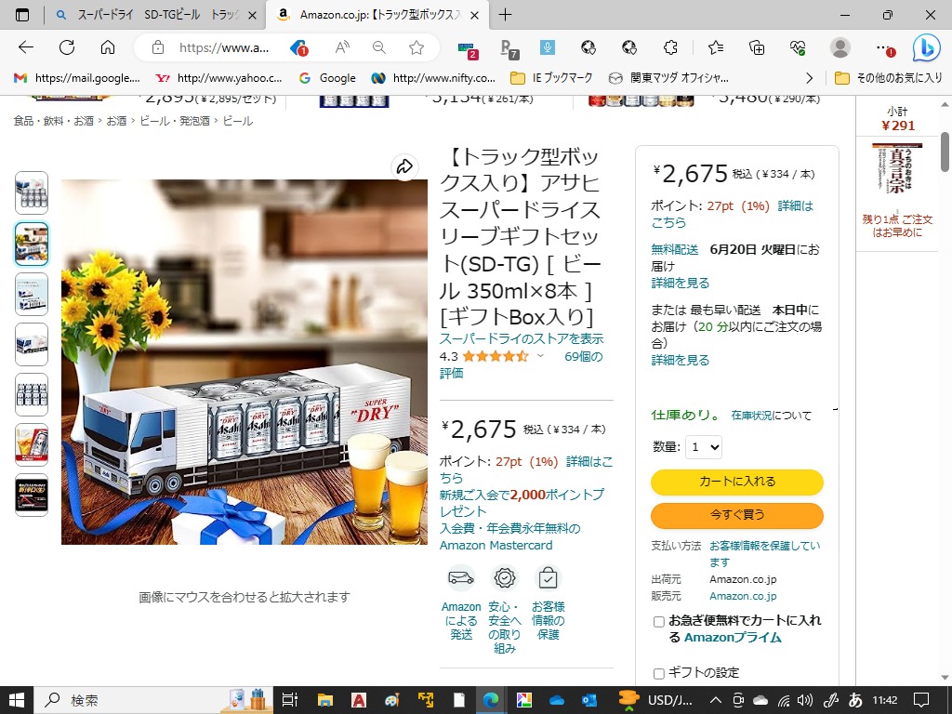Viewport: 952px width, 714px height.
Task: Open the Collections icon
Action: coord(757,47)
